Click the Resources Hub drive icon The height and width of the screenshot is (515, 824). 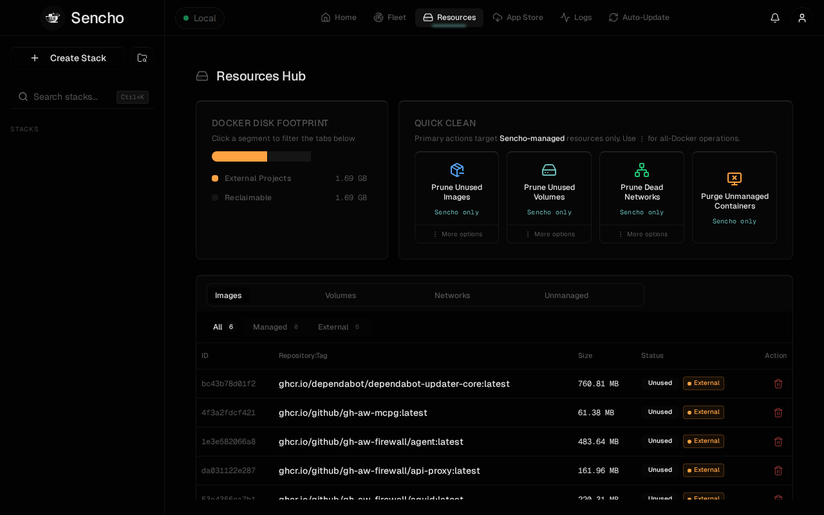click(x=202, y=76)
